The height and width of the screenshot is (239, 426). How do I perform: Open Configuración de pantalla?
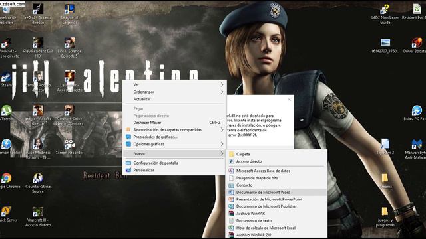[174, 163]
